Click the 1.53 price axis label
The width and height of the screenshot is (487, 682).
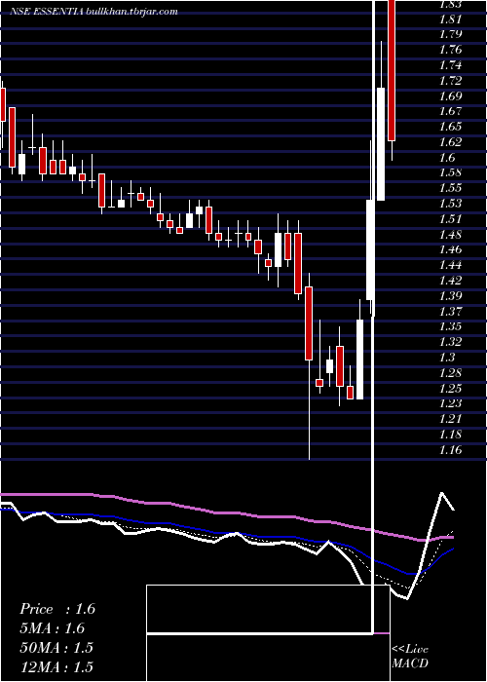tap(450, 204)
